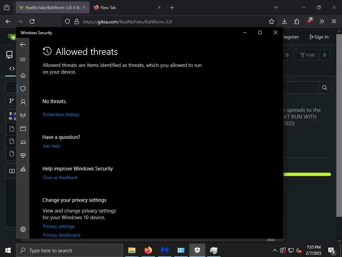Close the New Tab browser tab
This screenshot has height=257, width=342.
click(x=159, y=7)
